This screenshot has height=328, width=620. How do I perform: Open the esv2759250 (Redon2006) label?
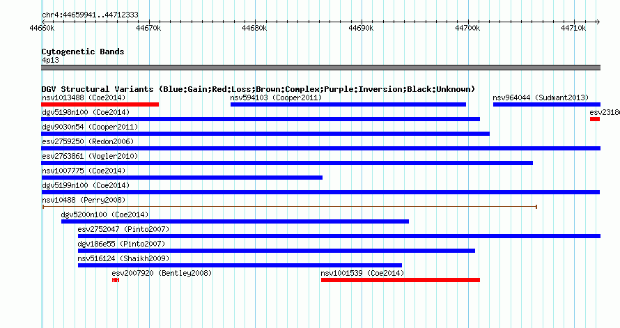pyautogui.click(x=88, y=141)
